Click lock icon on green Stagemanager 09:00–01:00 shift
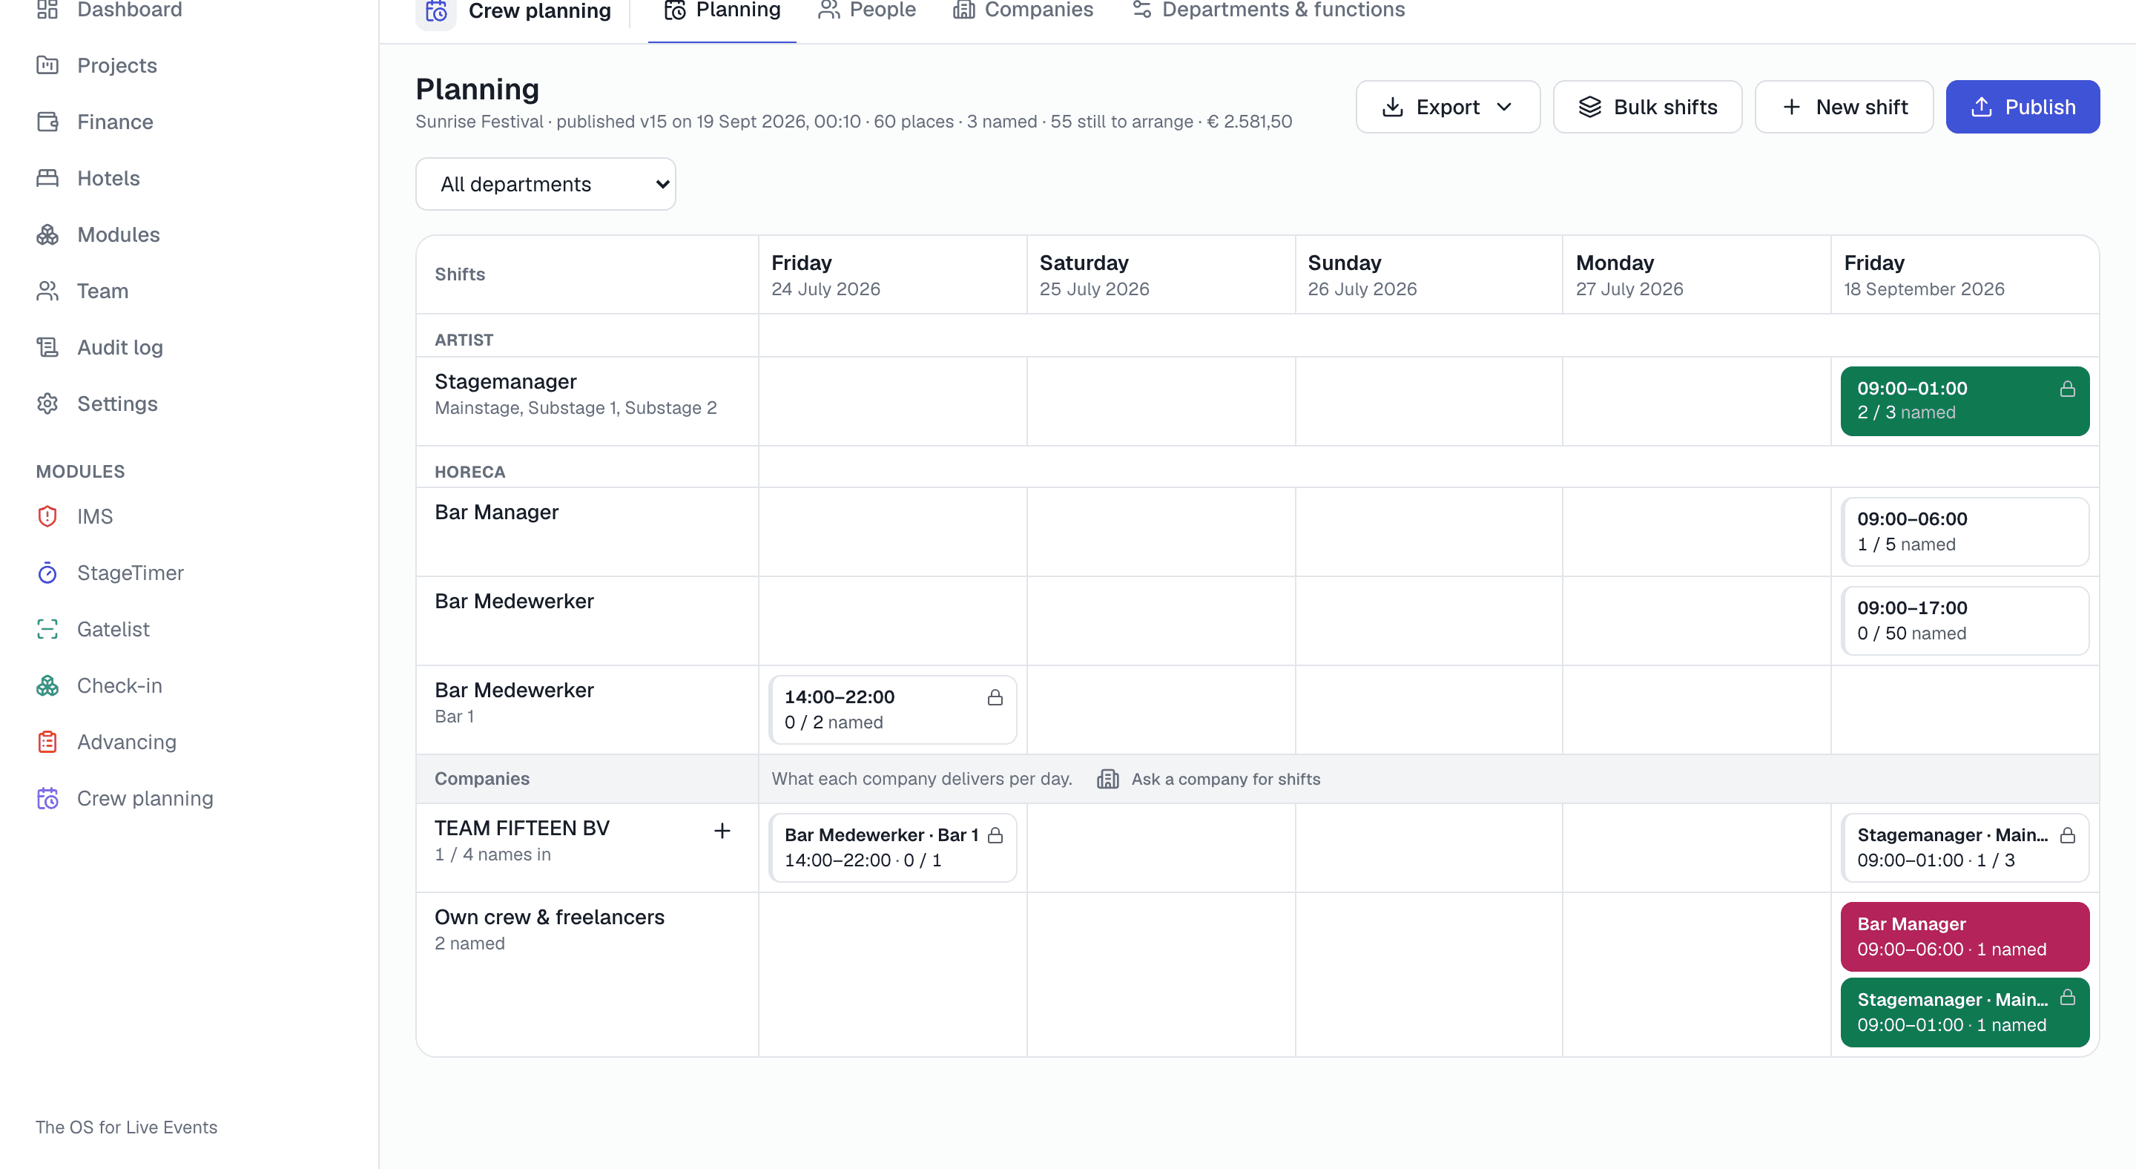 (2067, 389)
